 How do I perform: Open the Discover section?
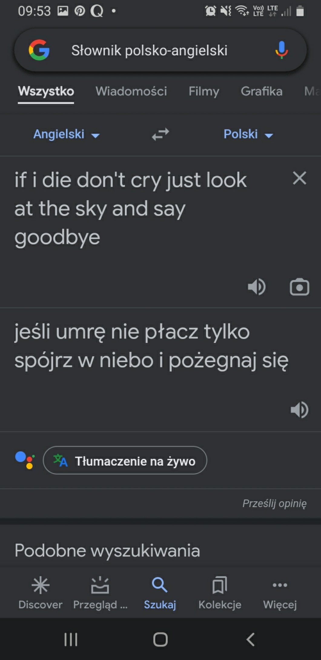(40, 592)
